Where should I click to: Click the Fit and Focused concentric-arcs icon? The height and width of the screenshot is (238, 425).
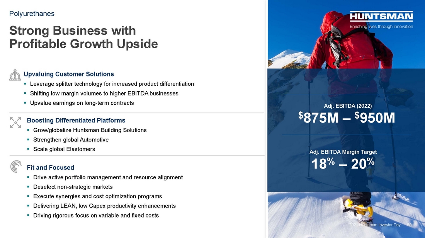16,166
